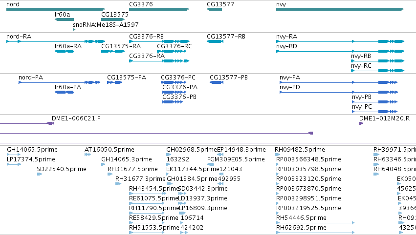Click the GH14065.5prime EST label

coord(32,150)
